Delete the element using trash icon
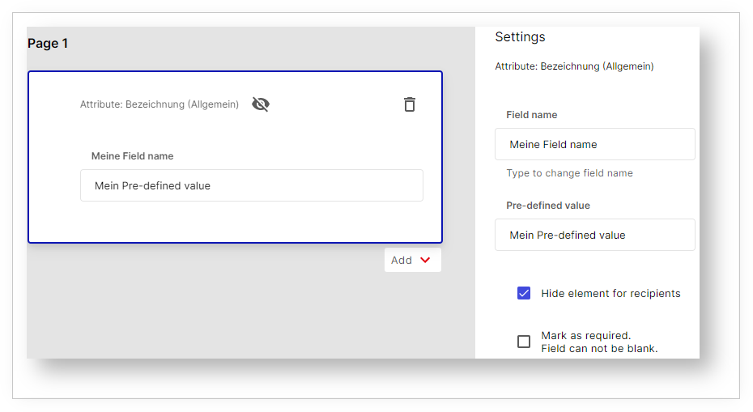 click(410, 104)
